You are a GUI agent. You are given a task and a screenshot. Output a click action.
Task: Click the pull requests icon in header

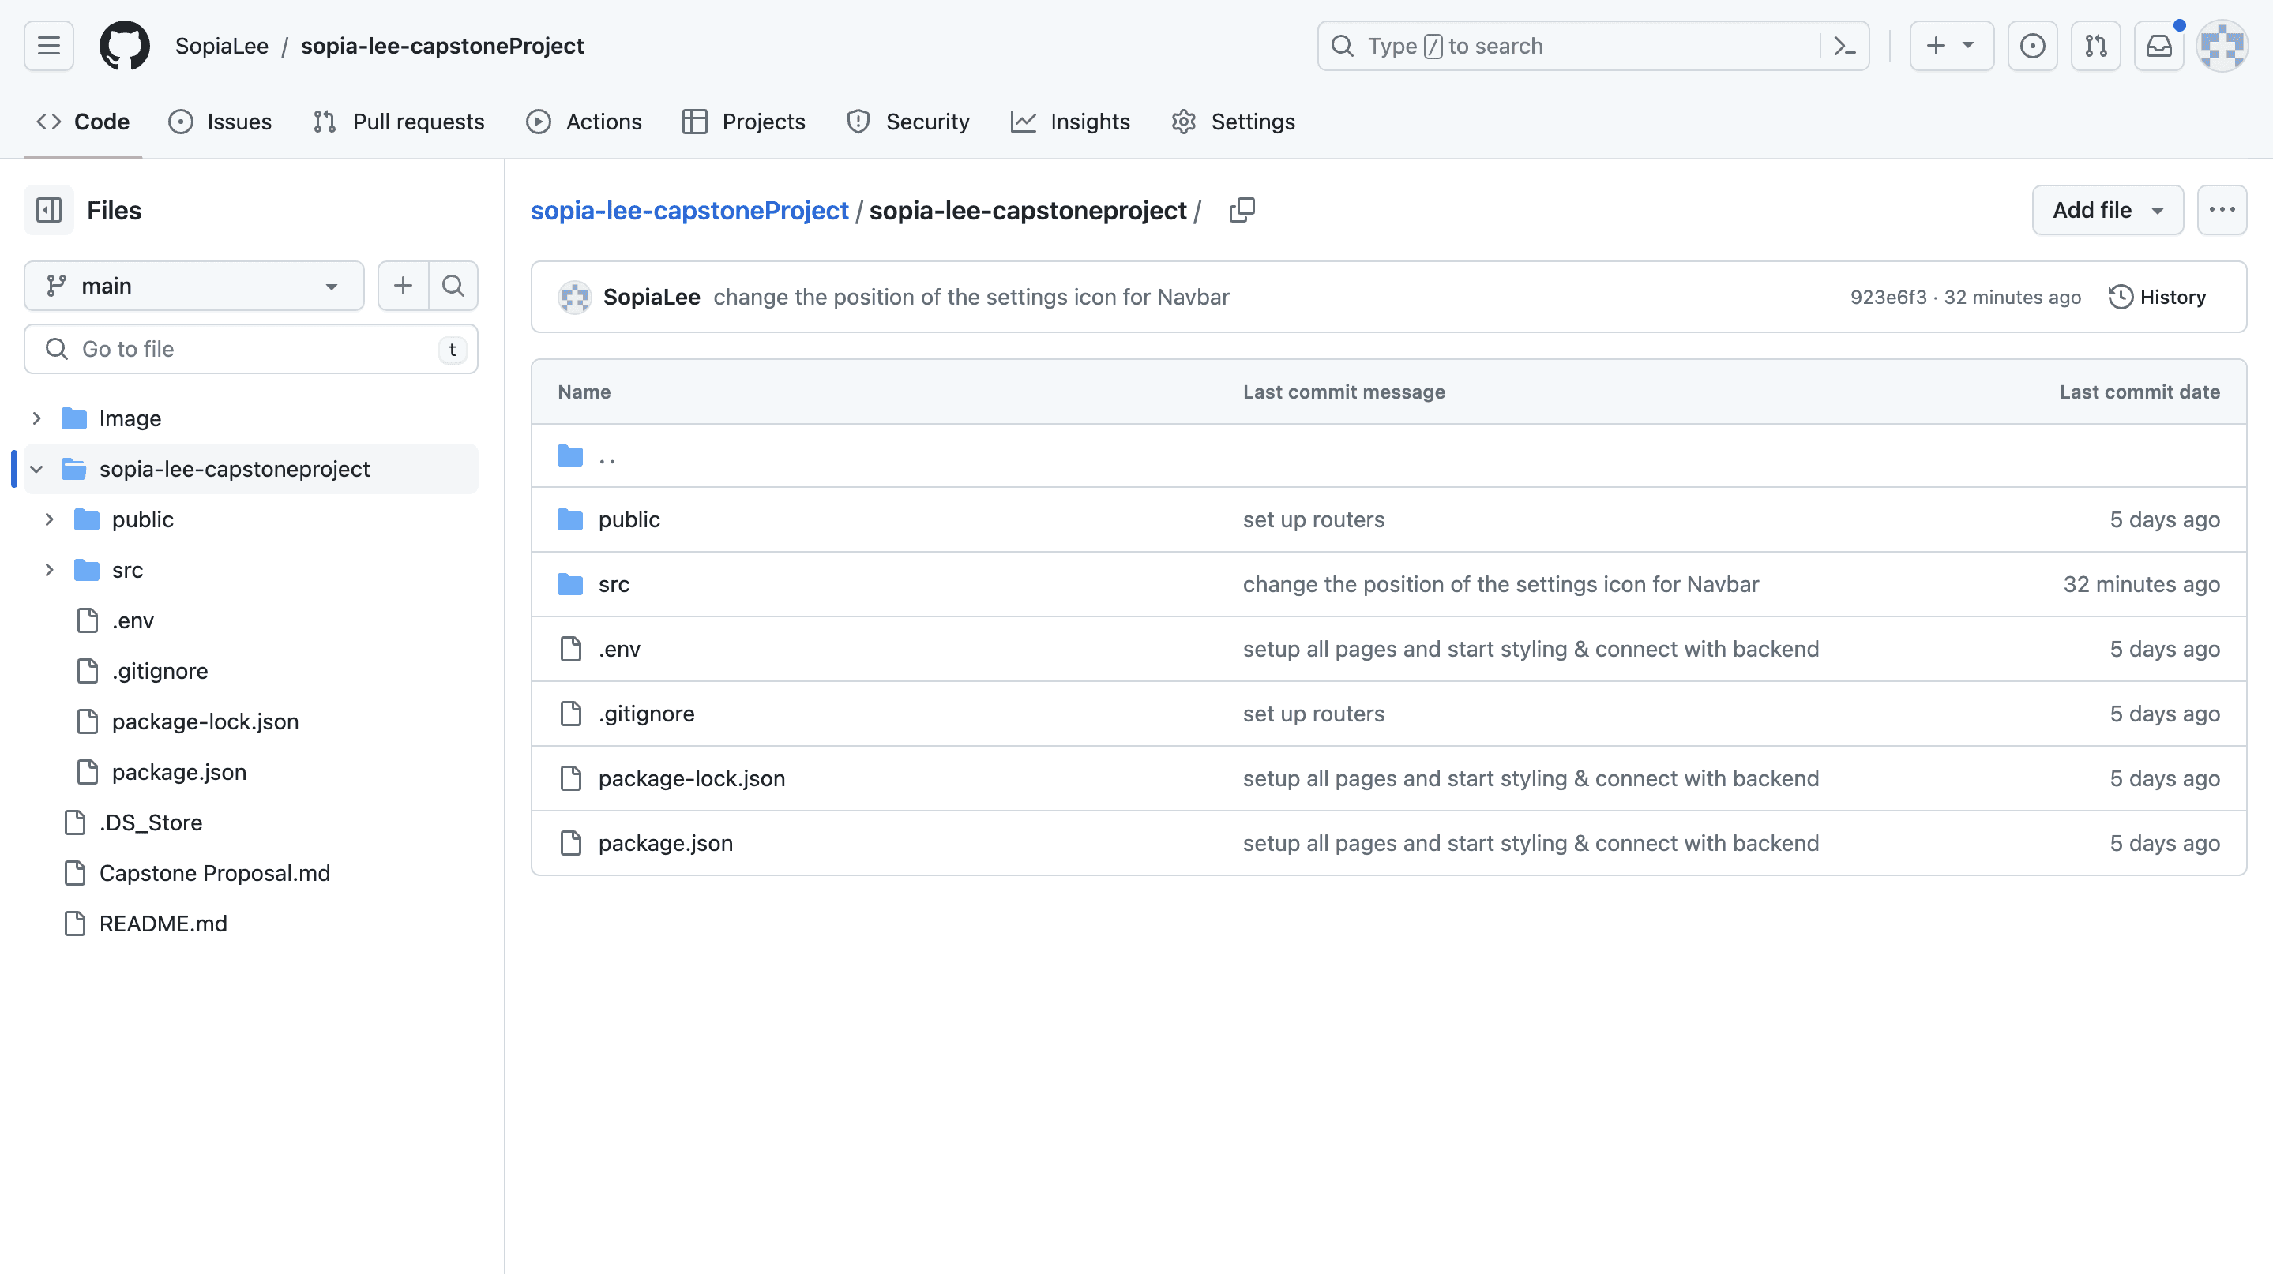tap(2095, 46)
